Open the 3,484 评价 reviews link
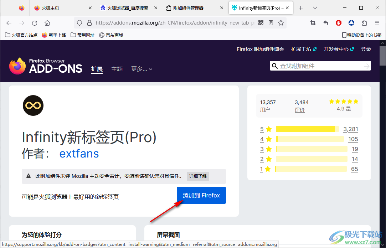 tap(302, 106)
